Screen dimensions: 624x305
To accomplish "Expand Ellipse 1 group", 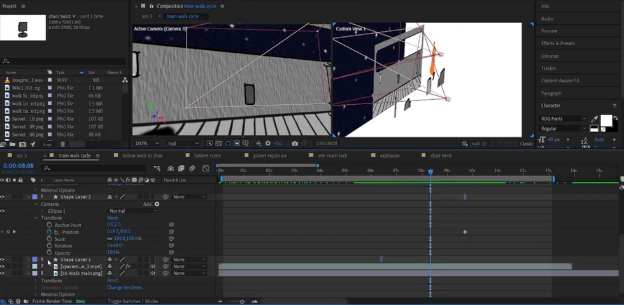I will [43, 211].
